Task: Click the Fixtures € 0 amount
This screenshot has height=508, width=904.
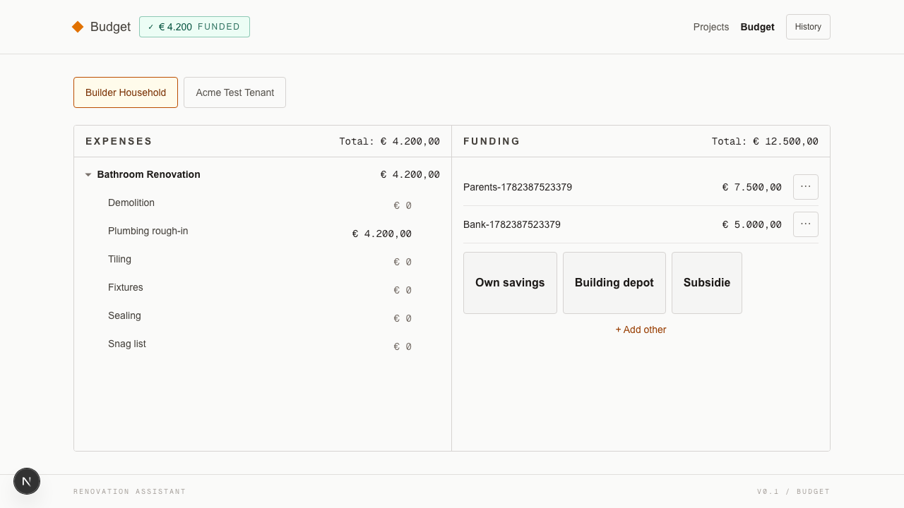Action: click(x=403, y=290)
